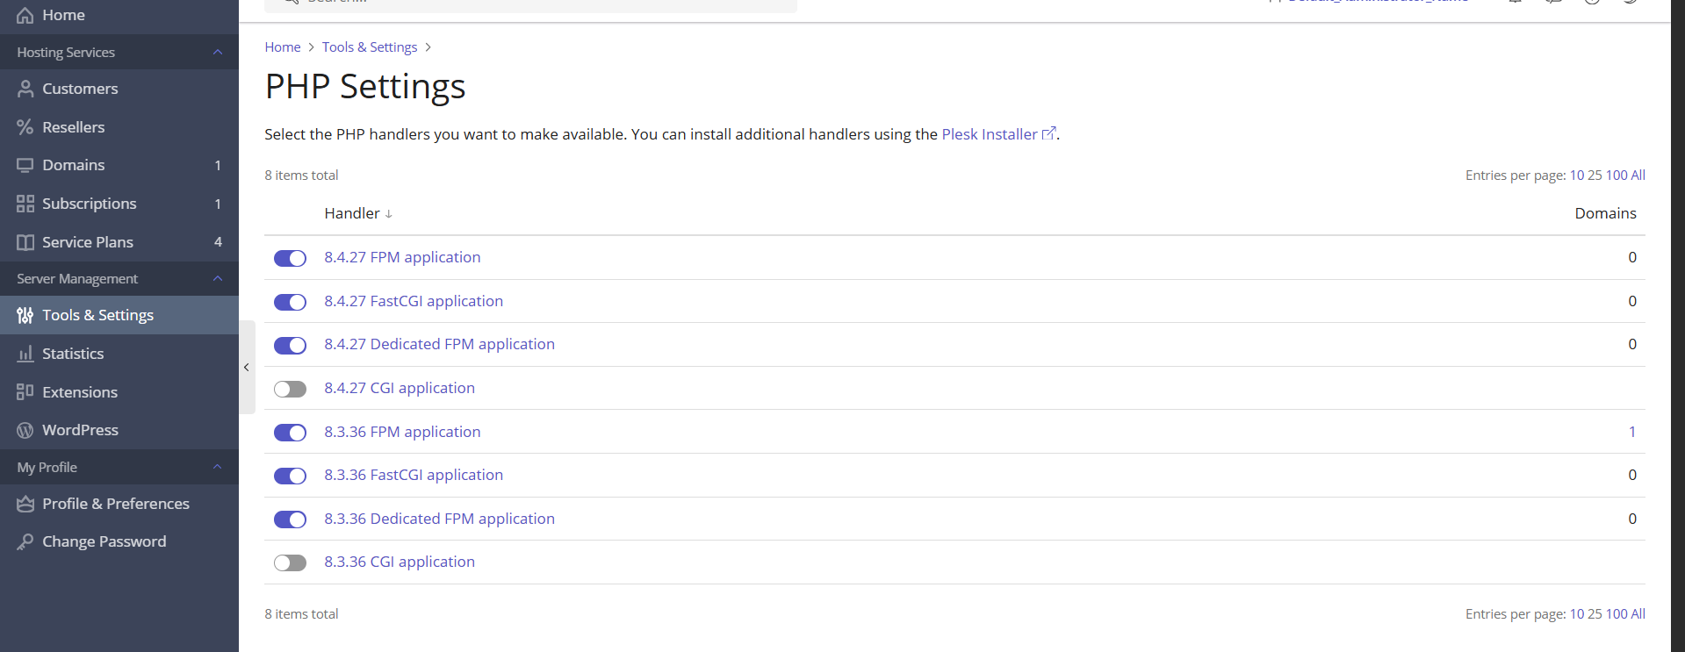Click domain count 1 for 8.3.36 FPM
Viewport: 1685px width, 652px height.
(1632, 432)
